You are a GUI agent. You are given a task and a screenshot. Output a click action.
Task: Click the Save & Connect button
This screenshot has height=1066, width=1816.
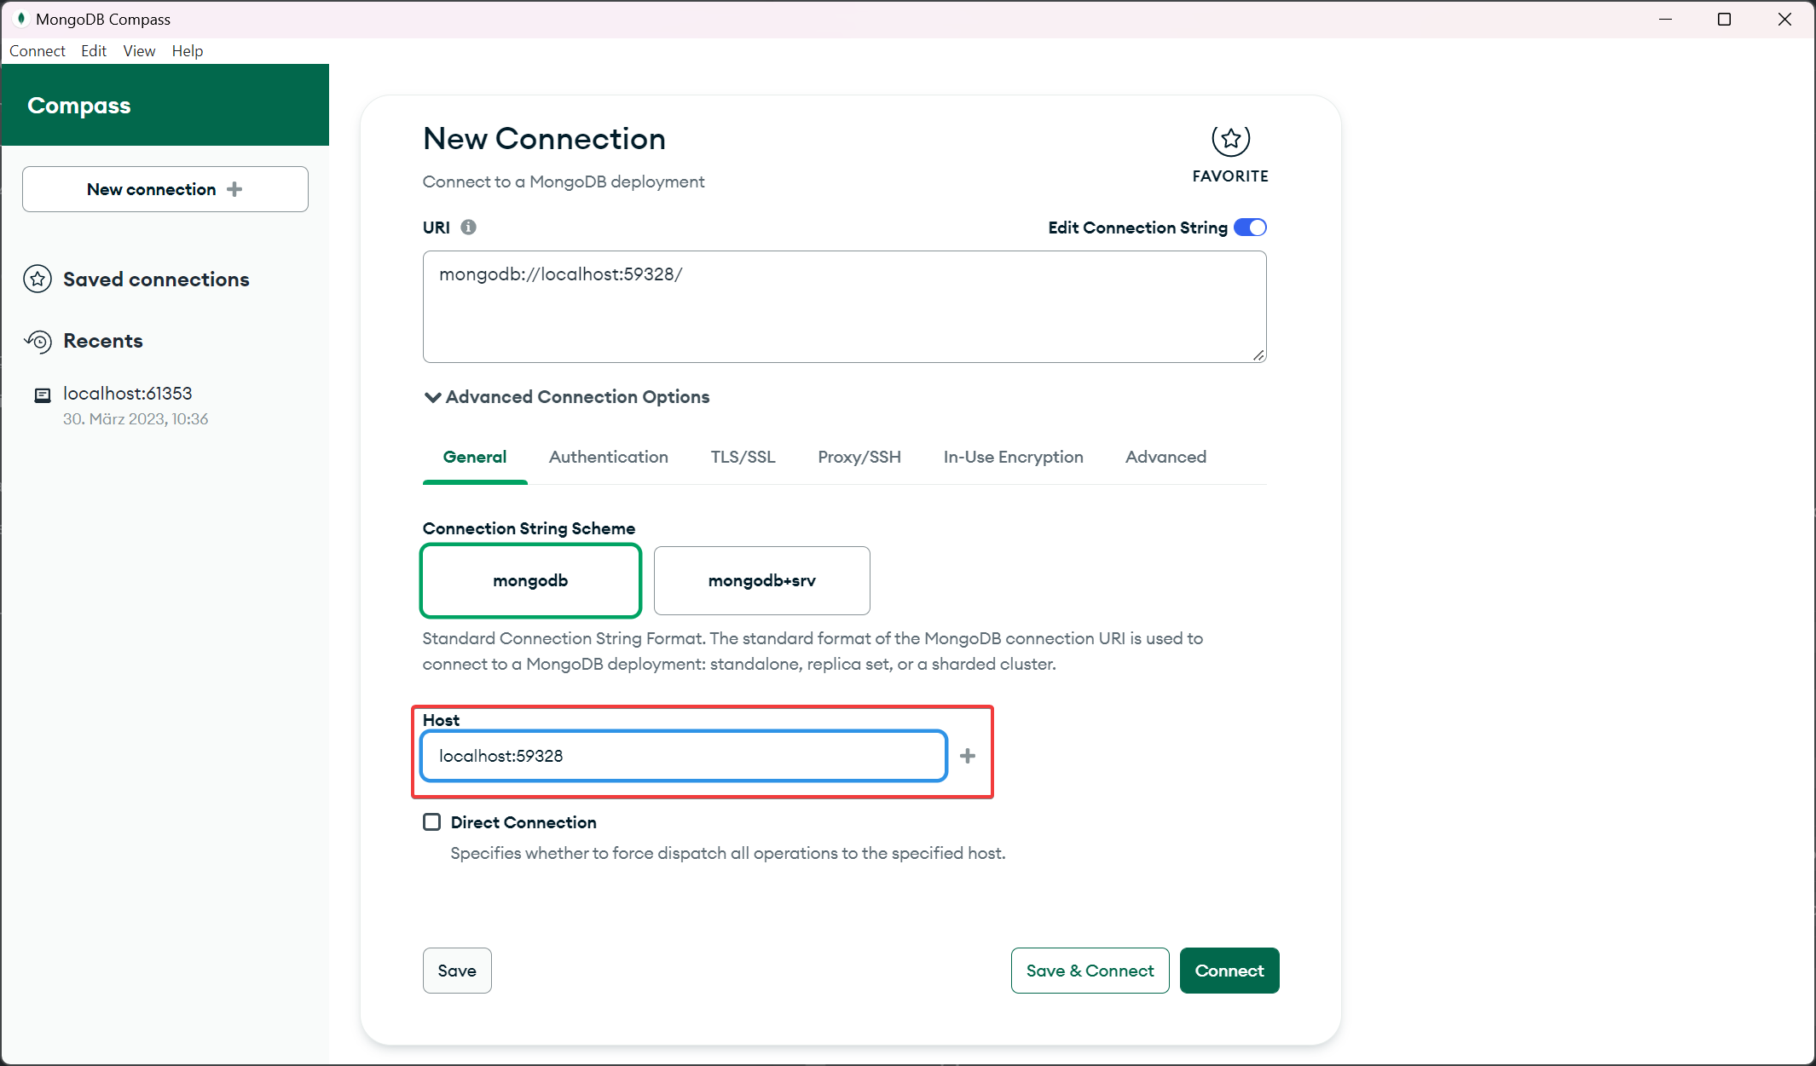click(1090, 971)
